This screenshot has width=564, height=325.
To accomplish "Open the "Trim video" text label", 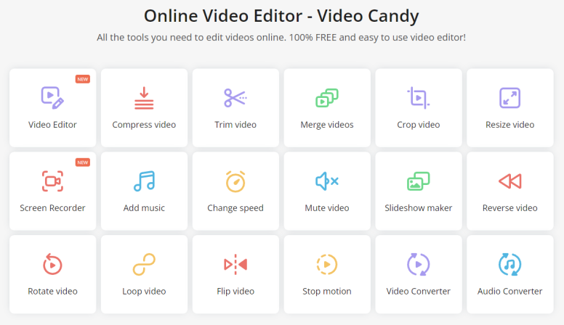I will tap(235, 125).
